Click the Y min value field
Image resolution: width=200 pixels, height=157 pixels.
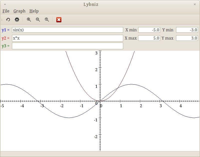pos(187,30)
